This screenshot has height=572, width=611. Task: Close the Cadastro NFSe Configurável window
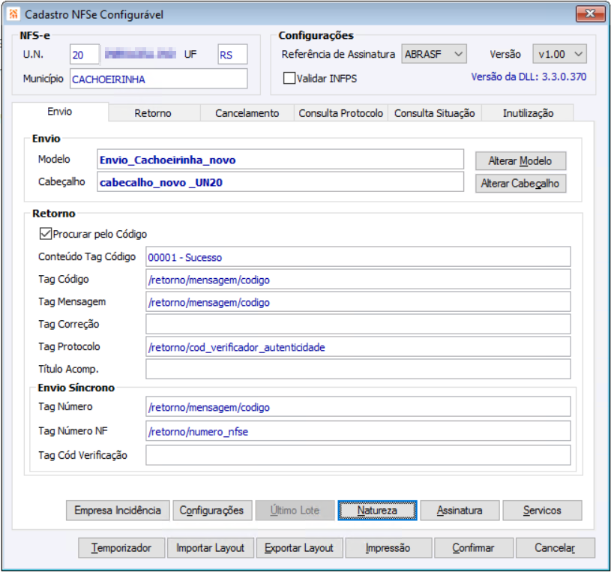tap(590, 14)
